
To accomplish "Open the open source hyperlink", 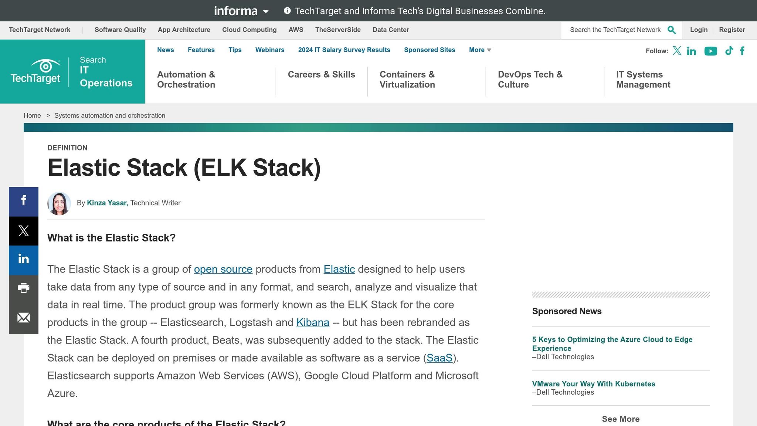I will 223,269.
